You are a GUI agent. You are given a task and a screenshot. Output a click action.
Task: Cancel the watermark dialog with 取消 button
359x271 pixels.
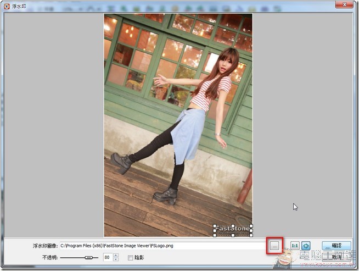point(336,257)
